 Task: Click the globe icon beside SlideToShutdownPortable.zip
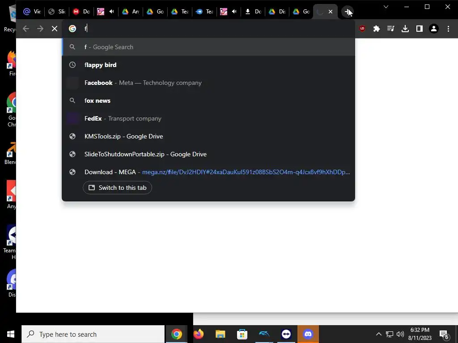pyautogui.click(x=72, y=154)
